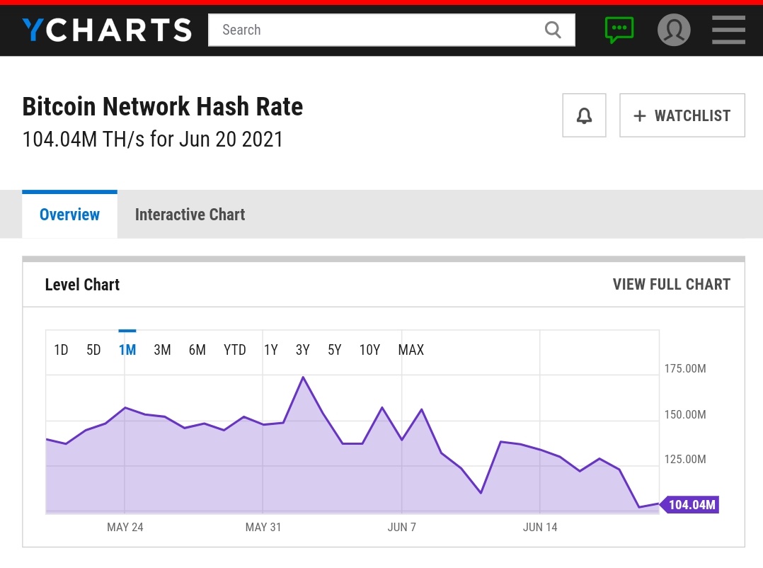Click the YCharts logo
Viewport: 763px width, 568px height.
107,30
